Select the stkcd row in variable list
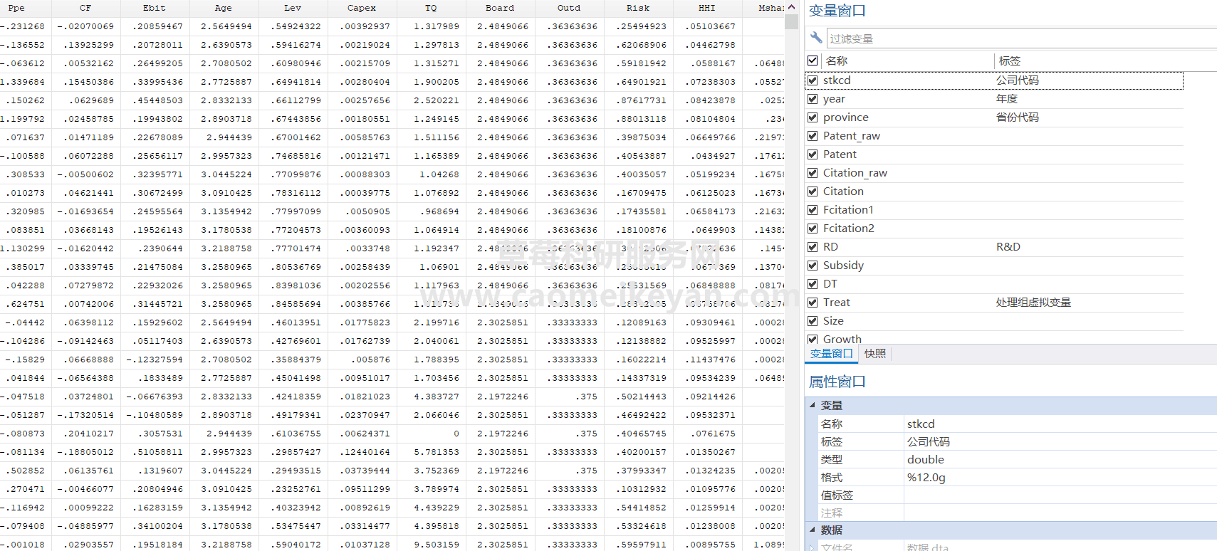The width and height of the screenshot is (1217, 551). [x=994, y=80]
